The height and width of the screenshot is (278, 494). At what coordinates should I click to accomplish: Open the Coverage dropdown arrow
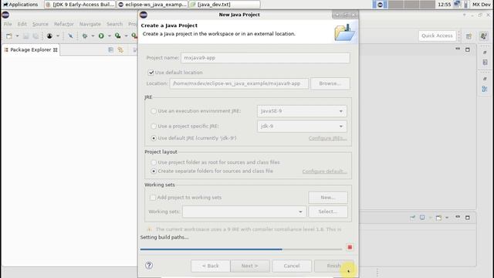[x=126, y=36]
